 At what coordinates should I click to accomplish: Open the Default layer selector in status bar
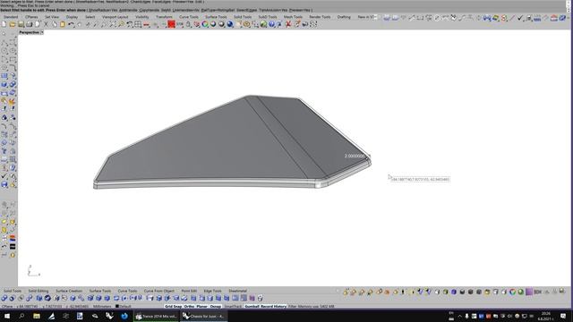(124, 306)
